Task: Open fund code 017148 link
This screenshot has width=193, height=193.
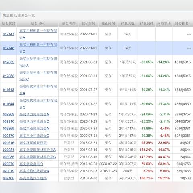Action: [x=8, y=48]
